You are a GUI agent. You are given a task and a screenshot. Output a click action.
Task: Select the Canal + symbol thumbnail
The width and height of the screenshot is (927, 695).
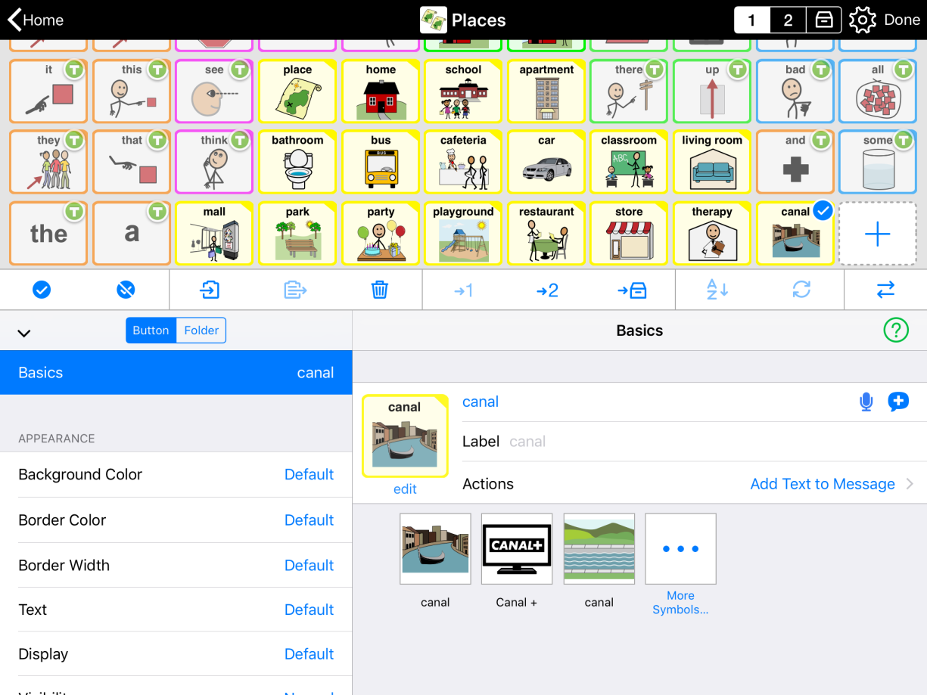click(x=516, y=548)
